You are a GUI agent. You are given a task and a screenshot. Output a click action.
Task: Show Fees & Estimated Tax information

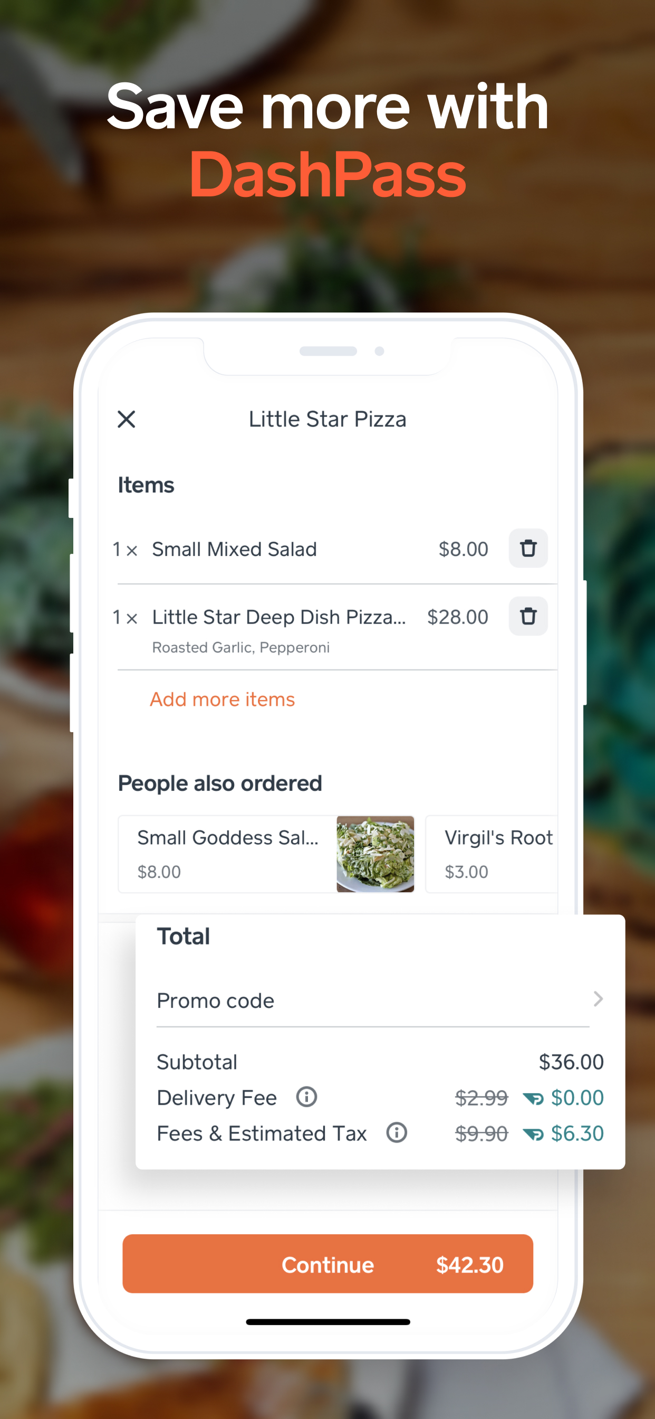coord(396,1132)
